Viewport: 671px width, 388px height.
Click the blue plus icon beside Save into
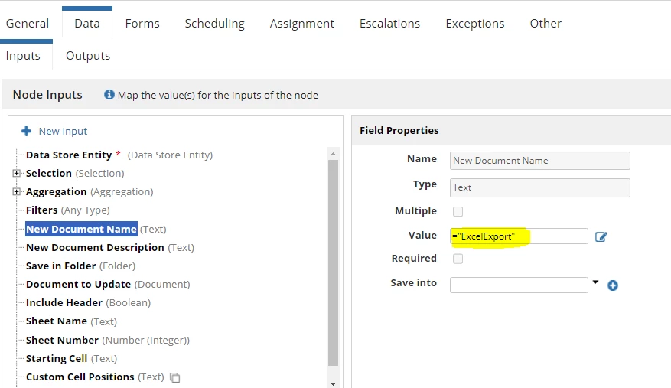coord(613,285)
